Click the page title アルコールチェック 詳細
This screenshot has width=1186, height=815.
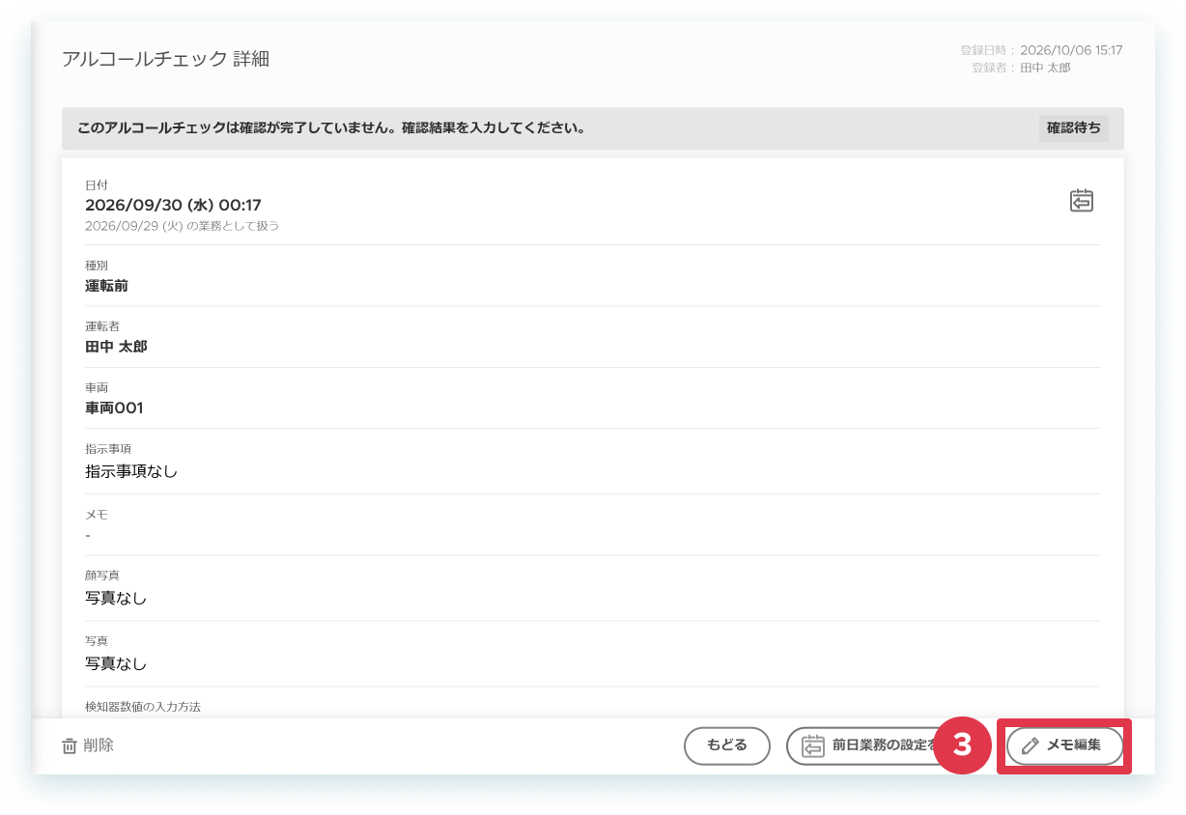coord(165,59)
